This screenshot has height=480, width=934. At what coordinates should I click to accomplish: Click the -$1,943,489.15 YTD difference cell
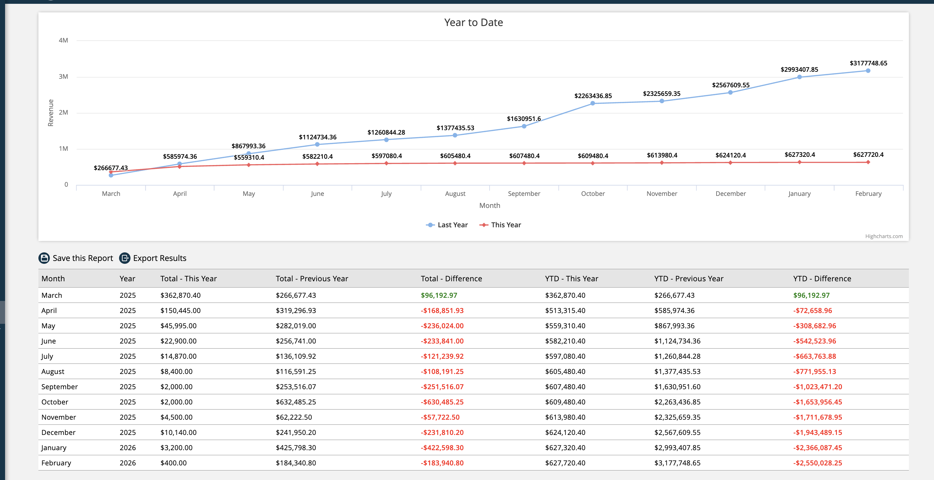817,432
